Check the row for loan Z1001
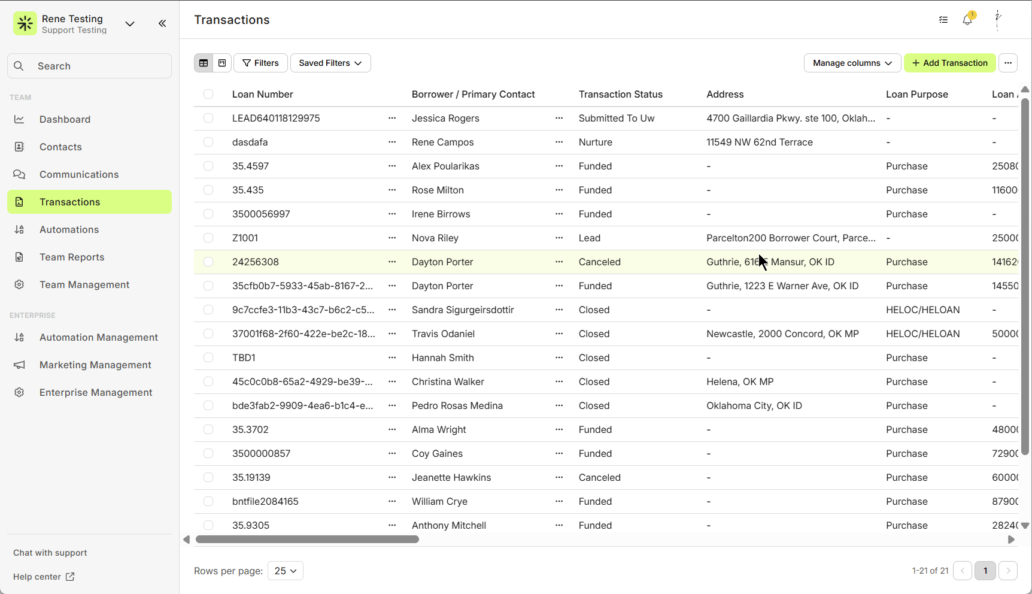Screen dimensions: 1032x594 click(208, 238)
